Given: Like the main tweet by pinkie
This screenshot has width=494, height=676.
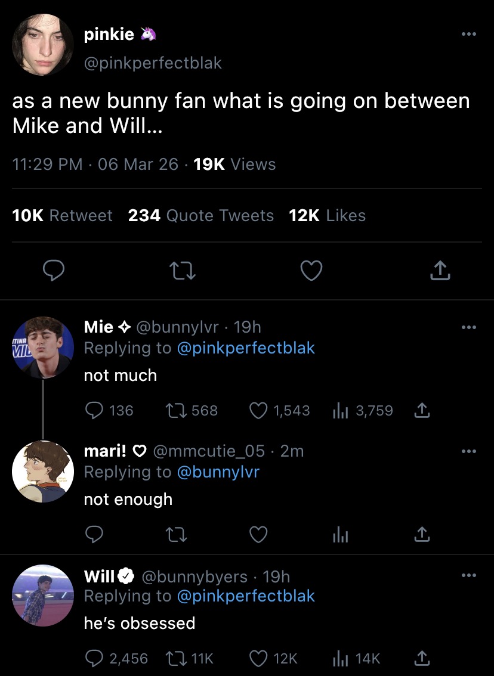Looking at the screenshot, I should pyautogui.click(x=311, y=271).
